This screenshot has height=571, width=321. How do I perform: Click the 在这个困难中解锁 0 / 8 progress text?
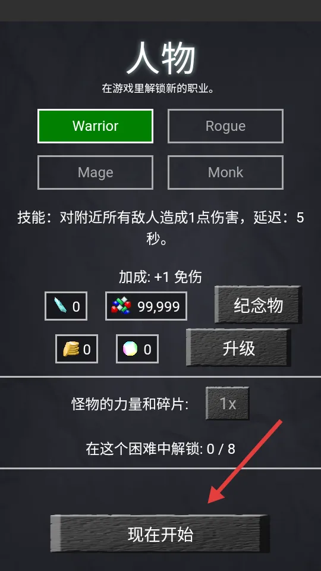click(160, 448)
